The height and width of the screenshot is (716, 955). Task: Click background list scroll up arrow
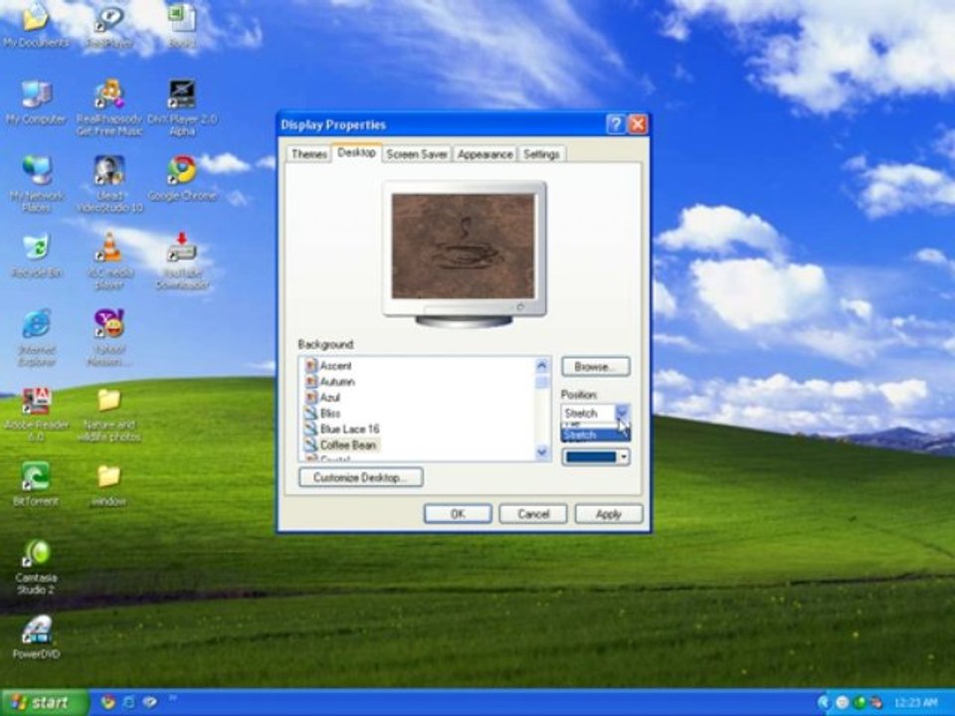(541, 365)
